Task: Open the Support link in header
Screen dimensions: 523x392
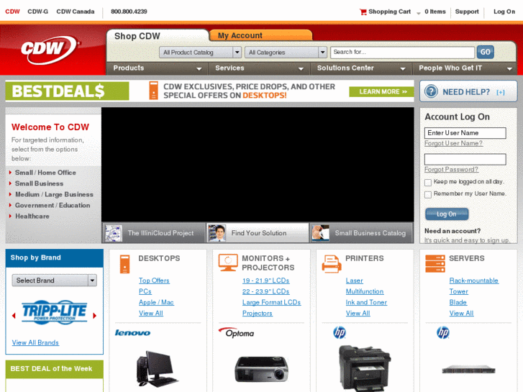Action: click(467, 12)
